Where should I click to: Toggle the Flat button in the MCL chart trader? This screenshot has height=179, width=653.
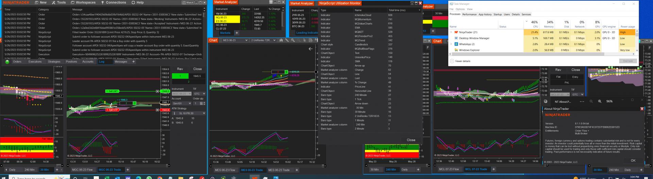pos(558,77)
